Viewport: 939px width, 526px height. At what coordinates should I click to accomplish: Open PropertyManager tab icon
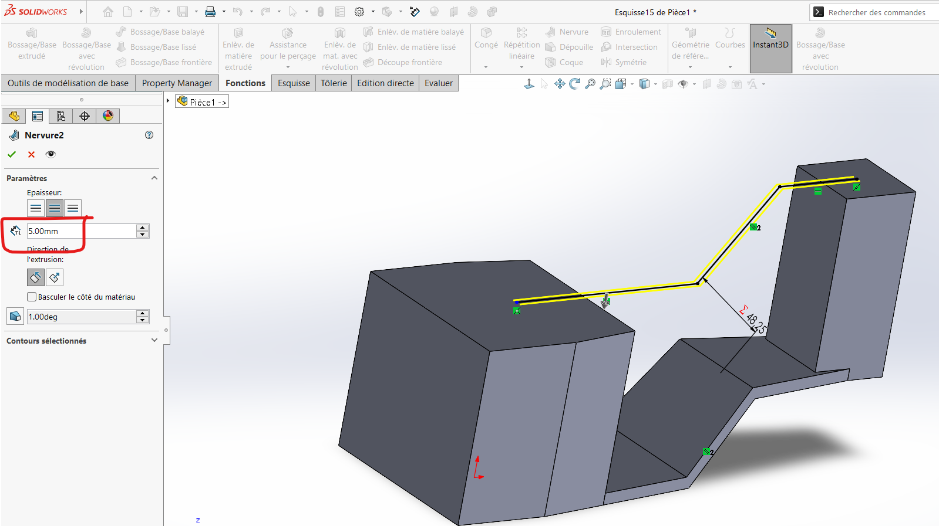click(38, 116)
